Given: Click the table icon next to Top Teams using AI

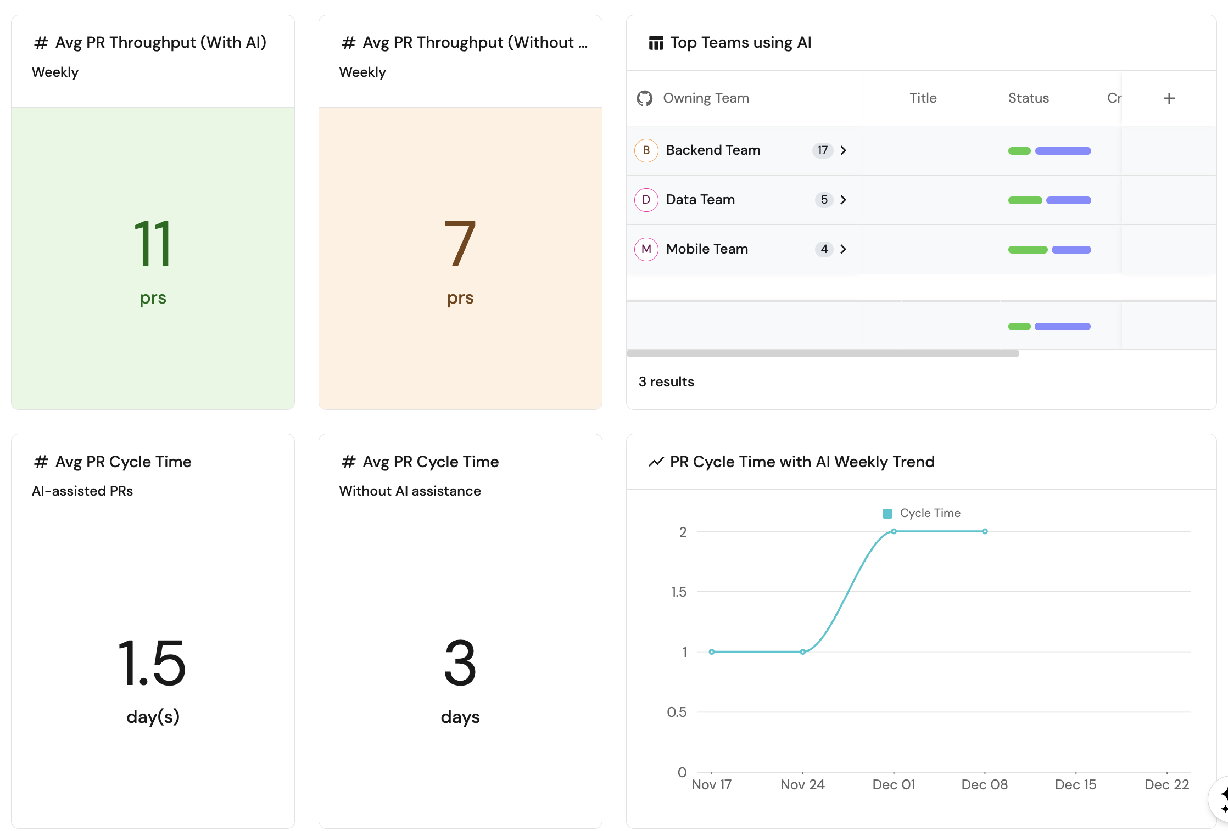Looking at the screenshot, I should [x=656, y=43].
